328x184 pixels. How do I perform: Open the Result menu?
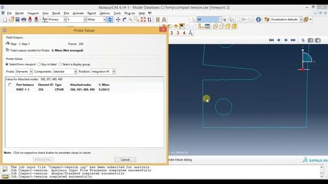[56, 13]
